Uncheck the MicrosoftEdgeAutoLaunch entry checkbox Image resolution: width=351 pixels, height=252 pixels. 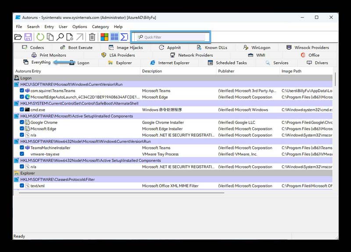[x=21, y=97]
